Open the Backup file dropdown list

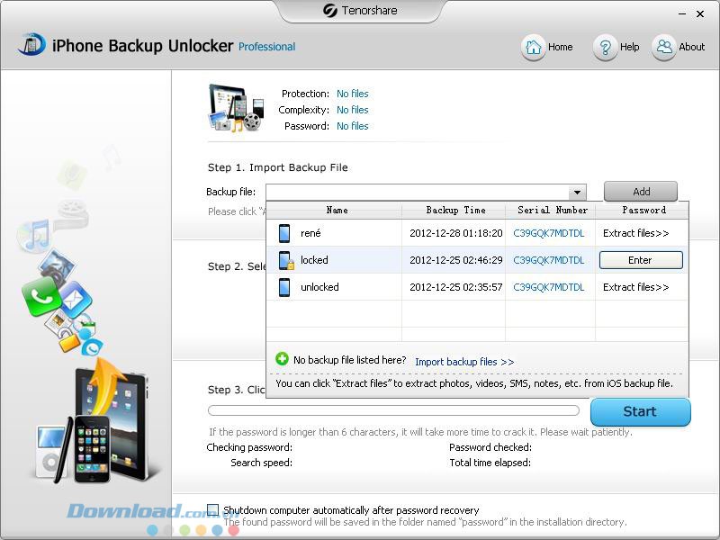579,191
